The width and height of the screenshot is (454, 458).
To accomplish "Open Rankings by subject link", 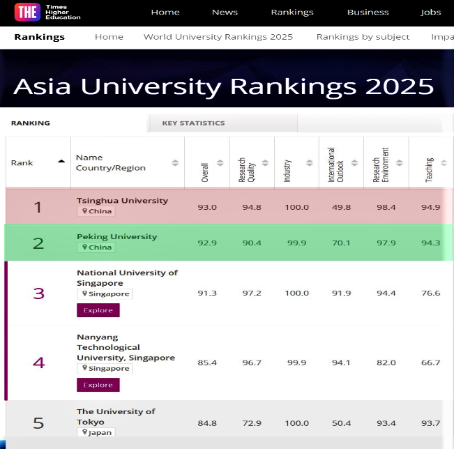I will tap(363, 37).
